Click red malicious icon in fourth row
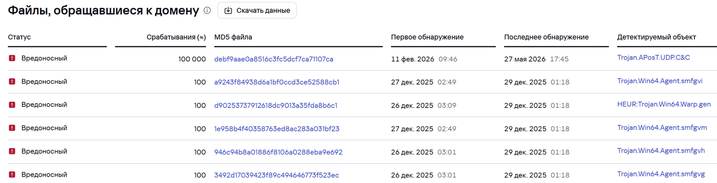 pyautogui.click(x=12, y=128)
